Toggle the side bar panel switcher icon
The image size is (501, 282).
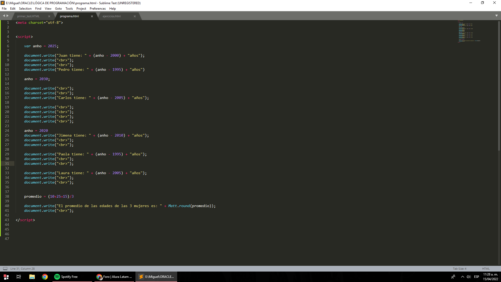[5, 269]
